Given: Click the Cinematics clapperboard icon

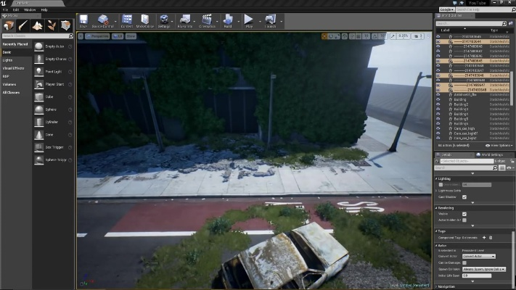Looking at the screenshot, I should point(207,21).
